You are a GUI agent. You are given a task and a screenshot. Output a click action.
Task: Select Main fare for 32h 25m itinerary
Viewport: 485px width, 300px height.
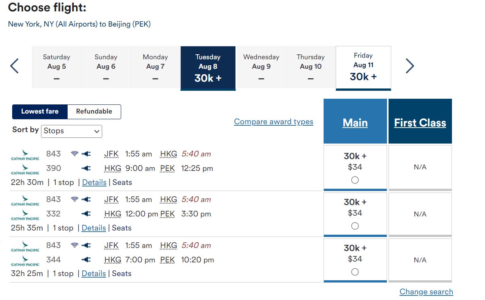tap(355, 272)
